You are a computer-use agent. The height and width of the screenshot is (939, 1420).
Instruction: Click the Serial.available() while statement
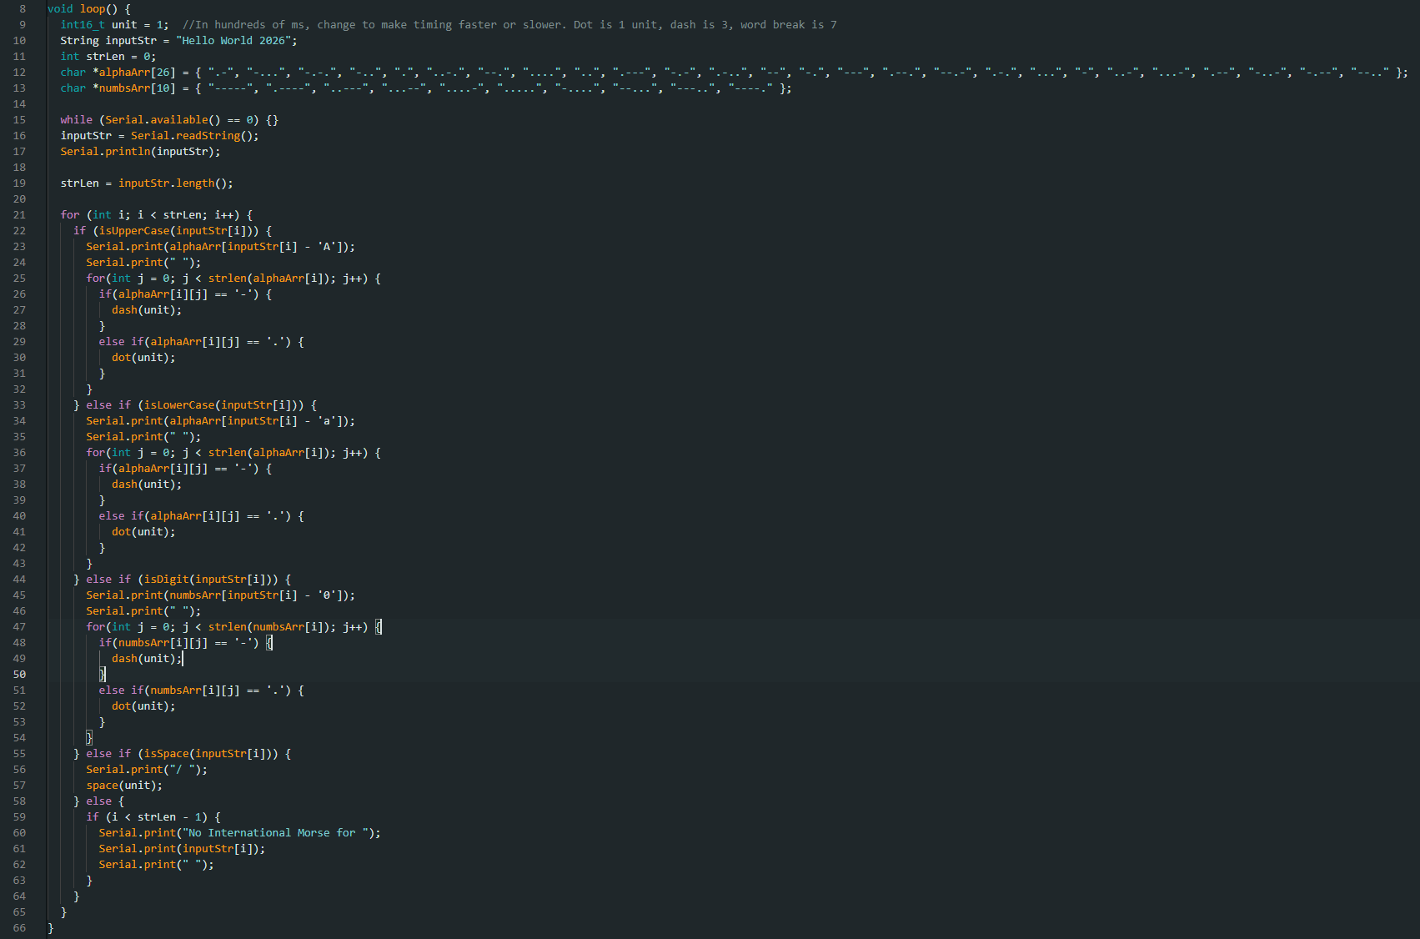168,120
